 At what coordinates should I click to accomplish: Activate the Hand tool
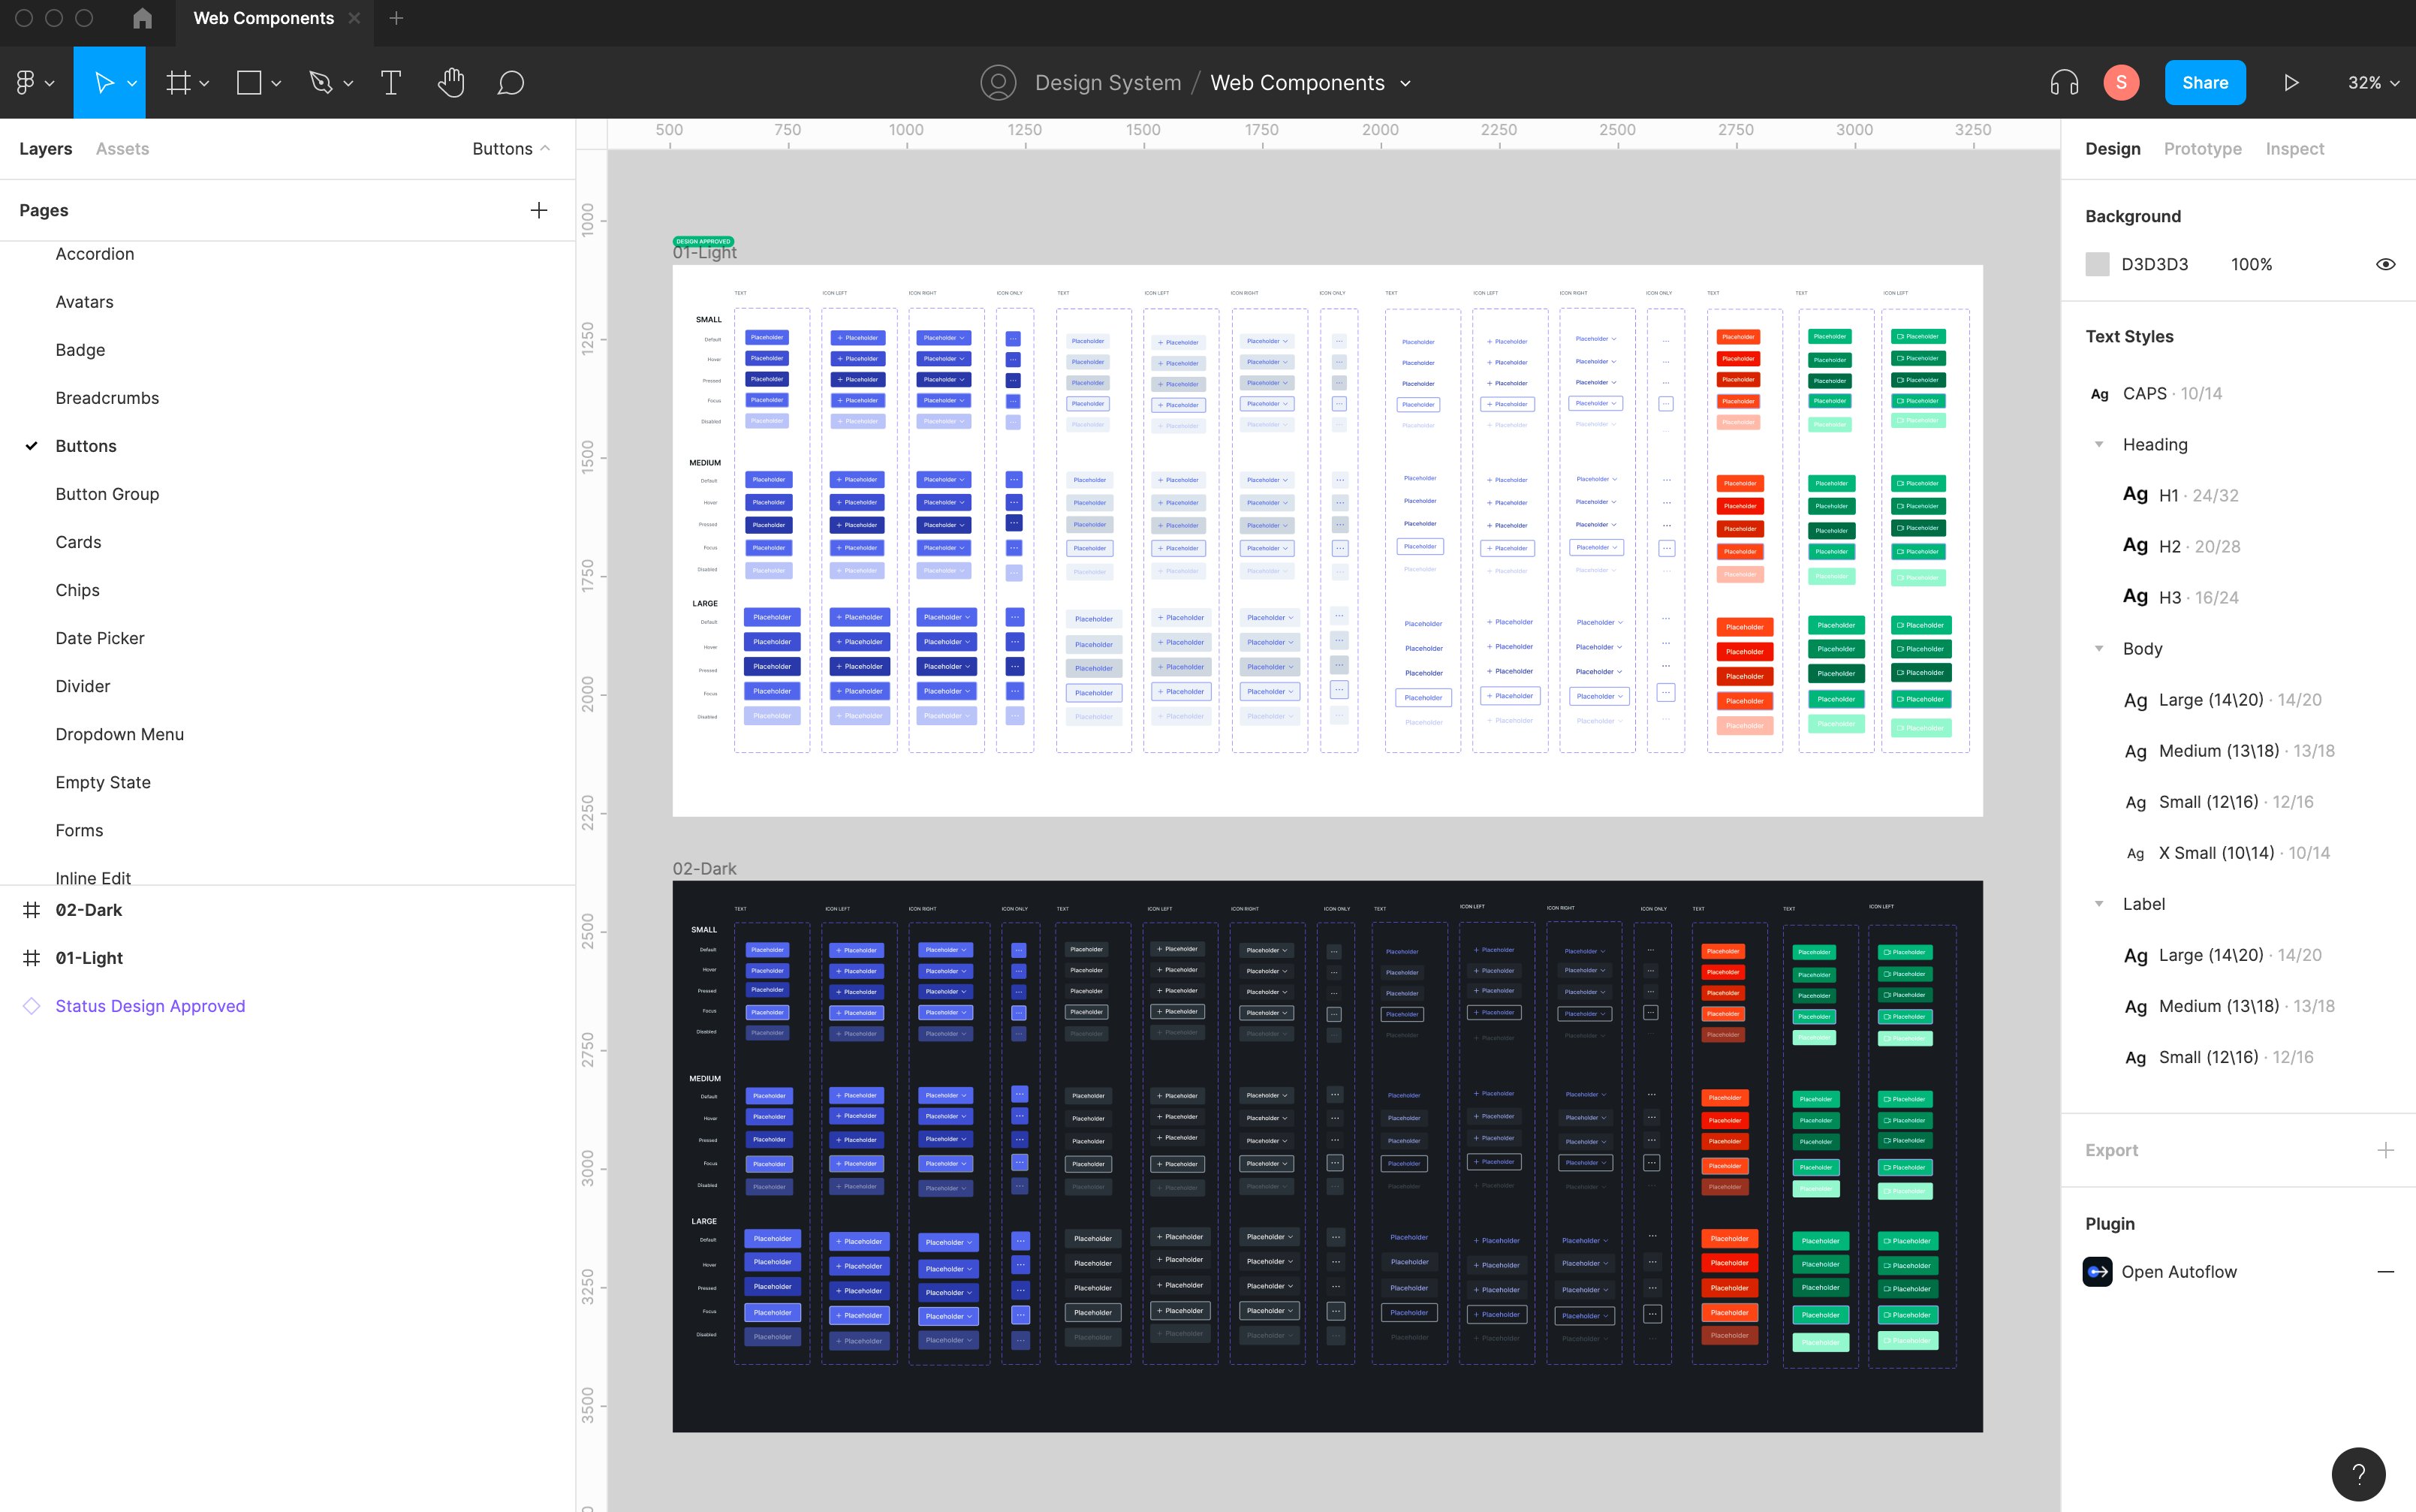tap(451, 82)
